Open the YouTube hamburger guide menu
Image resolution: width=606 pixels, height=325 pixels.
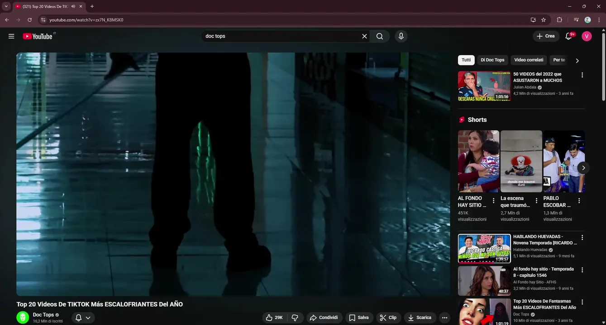point(11,36)
